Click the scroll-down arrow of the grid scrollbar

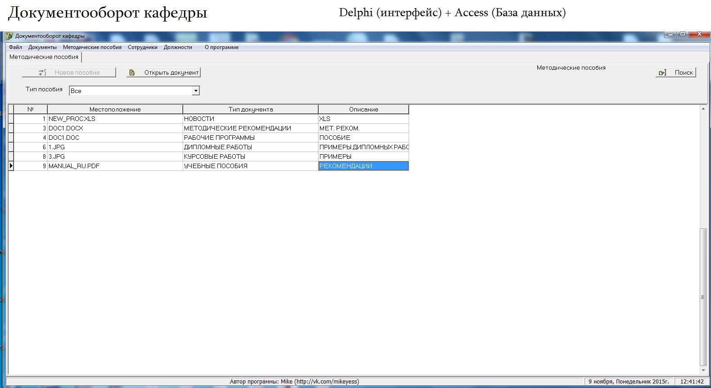703,370
